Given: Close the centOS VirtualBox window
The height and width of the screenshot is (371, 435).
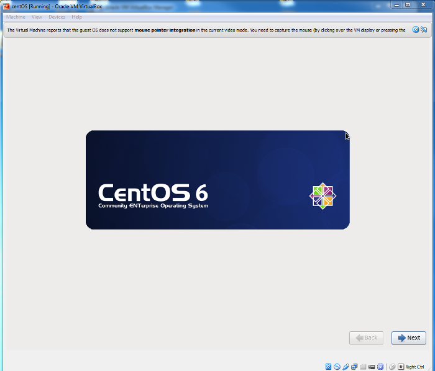Looking at the screenshot, I should point(423,5).
